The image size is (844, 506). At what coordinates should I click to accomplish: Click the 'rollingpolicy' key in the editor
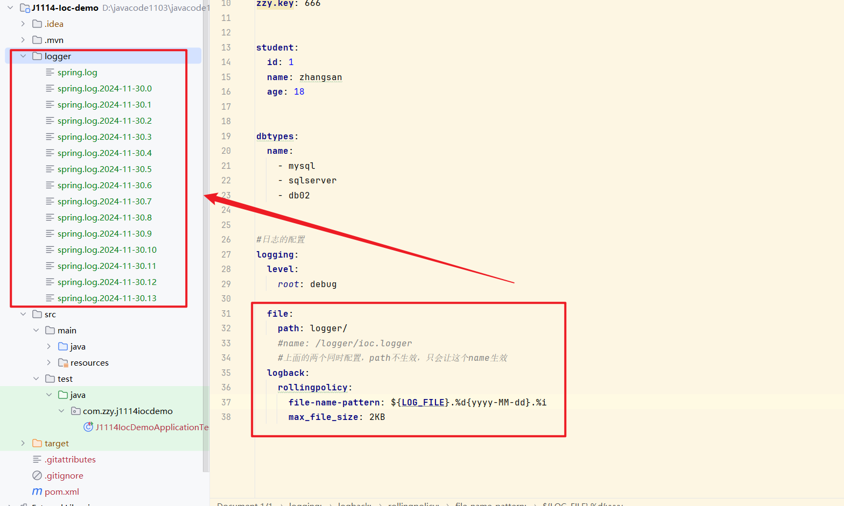313,387
